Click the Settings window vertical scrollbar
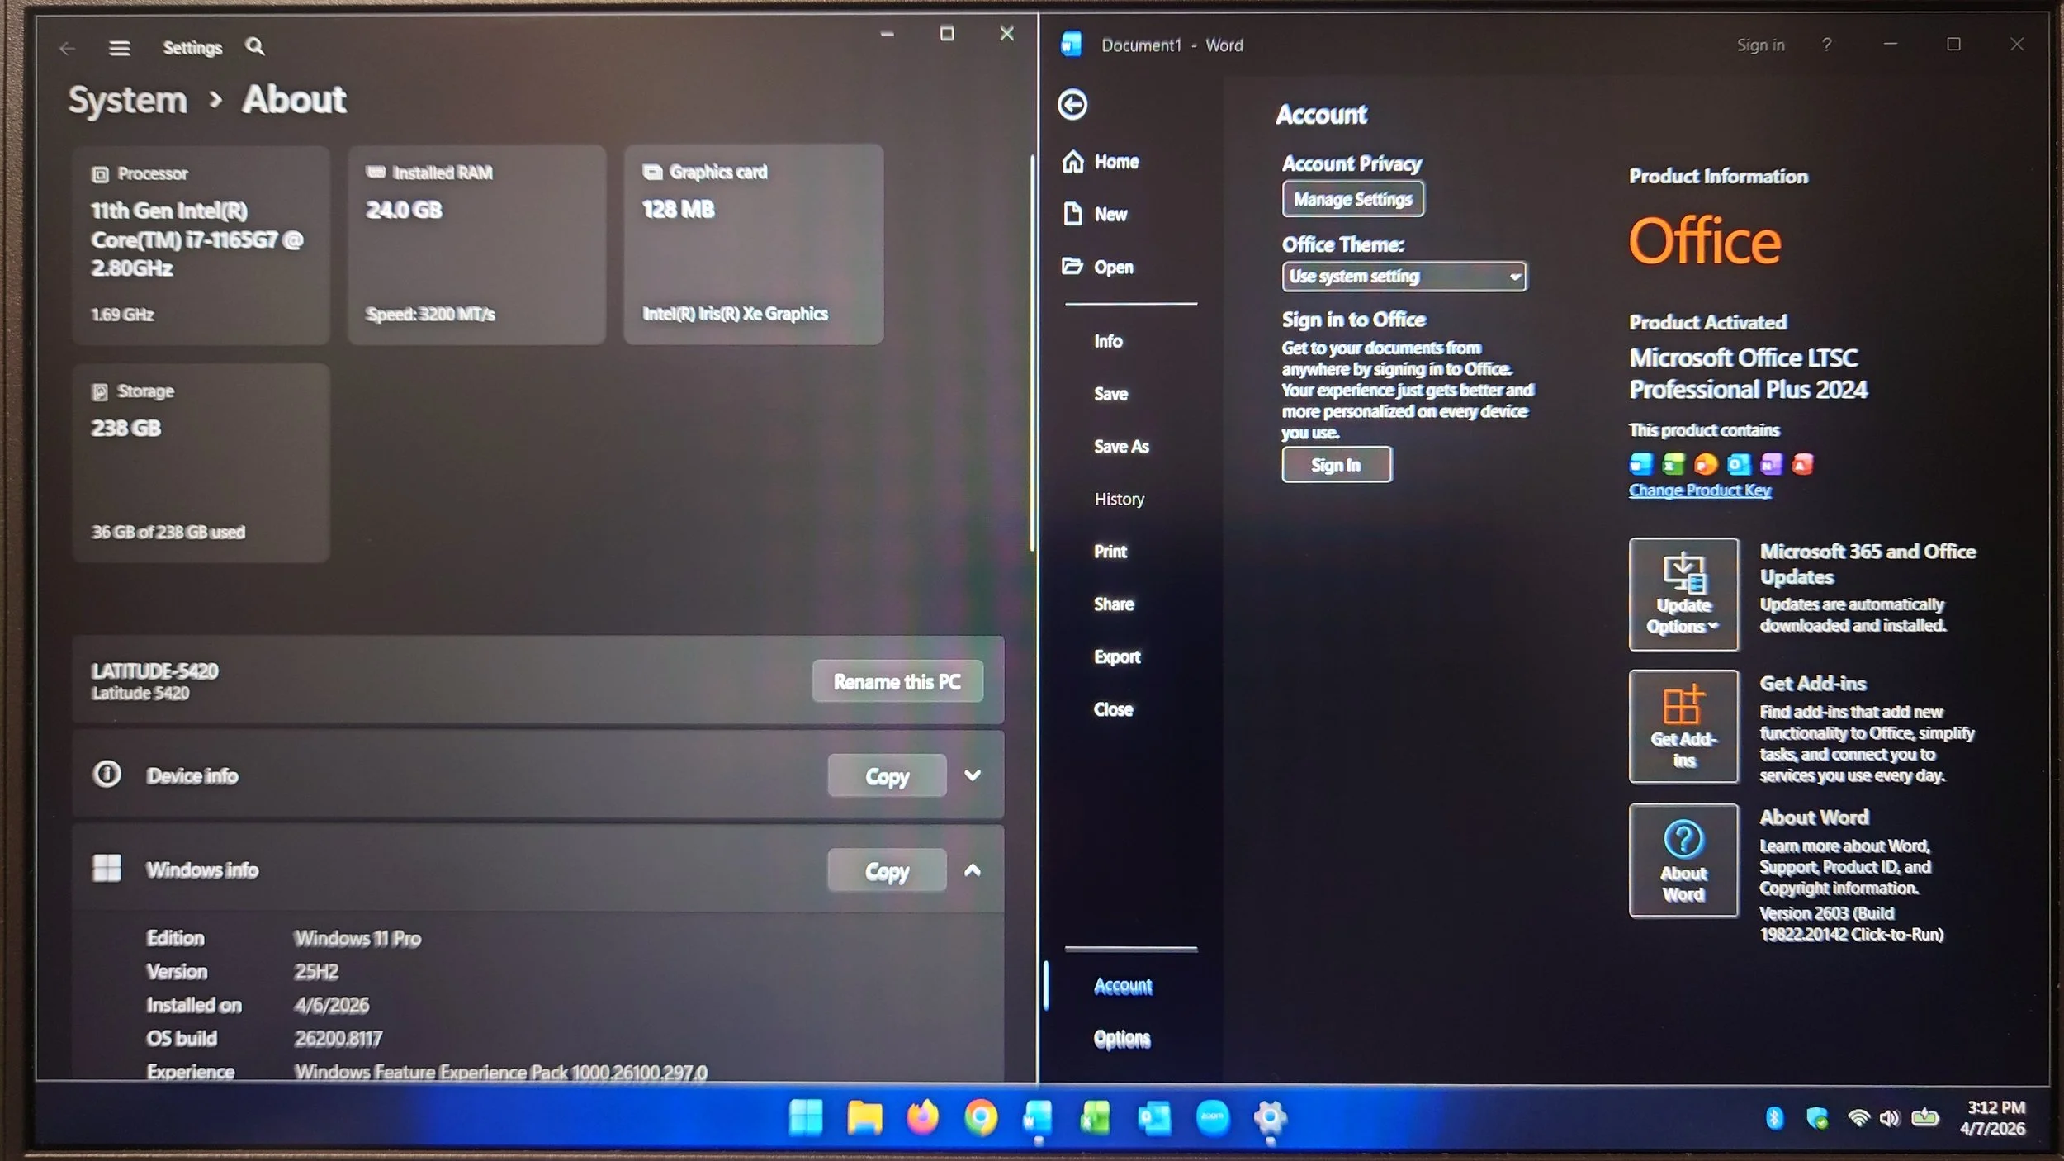The height and width of the screenshot is (1161, 2064). pos(1032,355)
